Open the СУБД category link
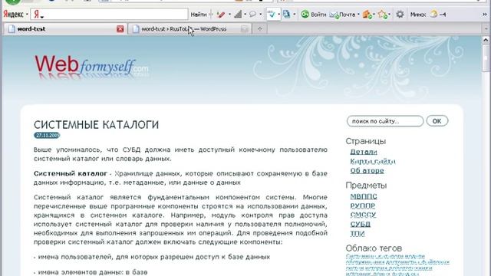This screenshot has height=276, width=491. (360, 224)
